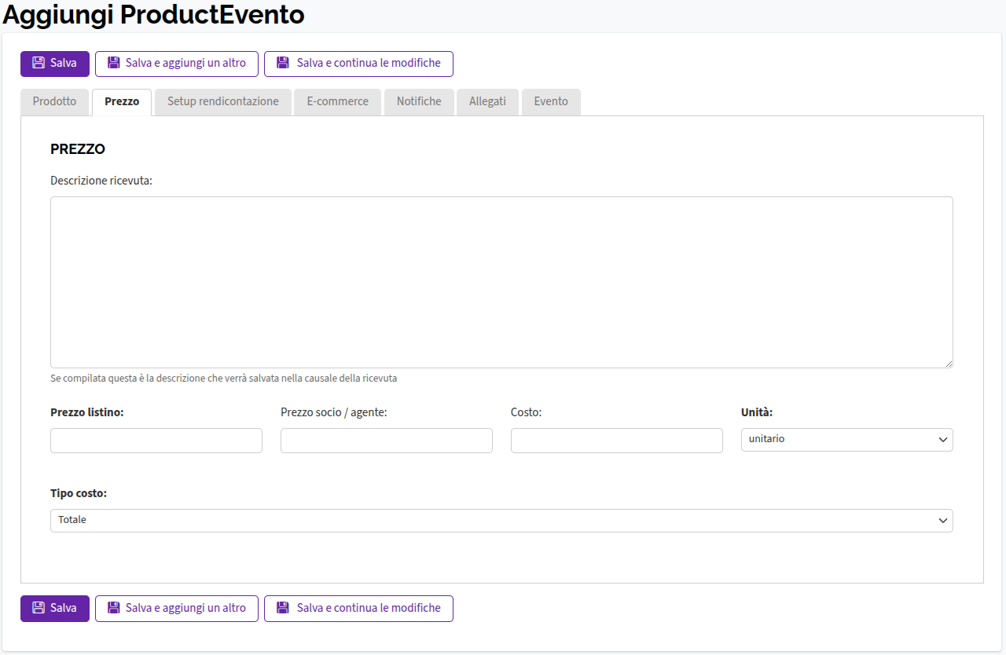1006x655 pixels.
Task: Focus the Descrizione ricevuta text area
Action: tap(501, 282)
